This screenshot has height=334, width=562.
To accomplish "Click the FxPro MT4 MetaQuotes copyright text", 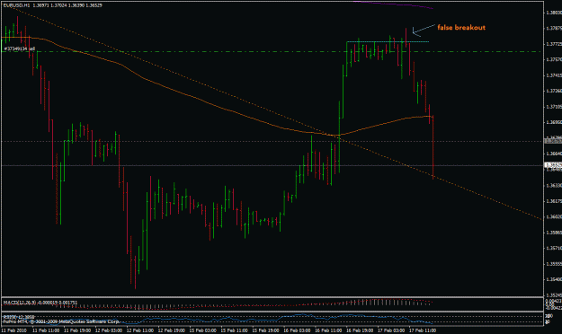I will [61, 321].
